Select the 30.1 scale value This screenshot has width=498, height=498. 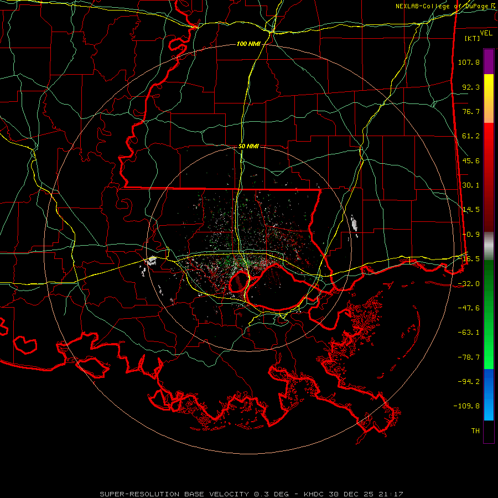pyautogui.click(x=471, y=185)
